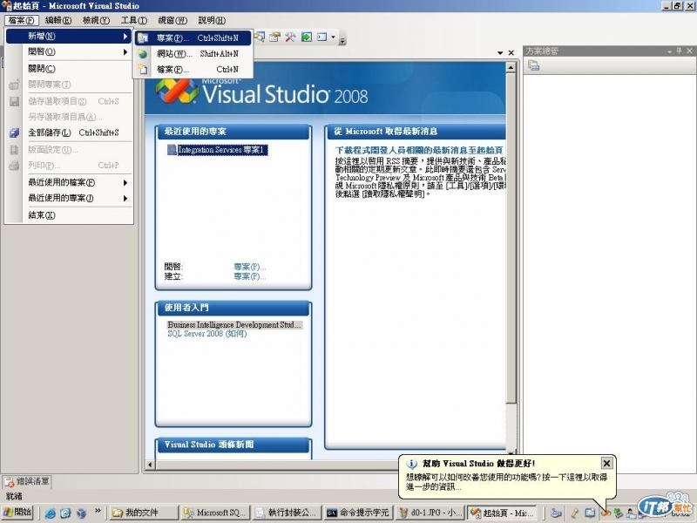Click the New File page icon
Screen dimensions: 697x523
tap(142, 70)
